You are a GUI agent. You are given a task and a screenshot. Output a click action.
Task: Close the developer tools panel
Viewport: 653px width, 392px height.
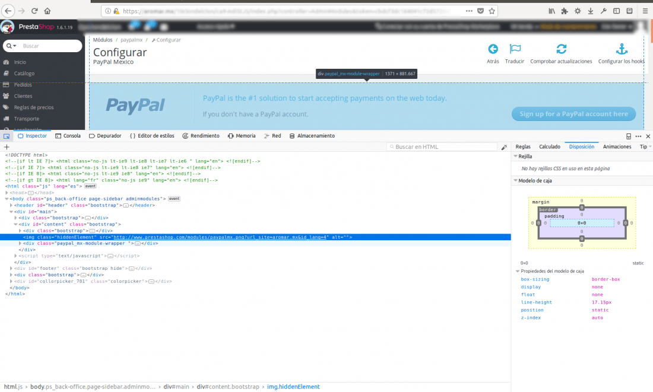pos(648,136)
